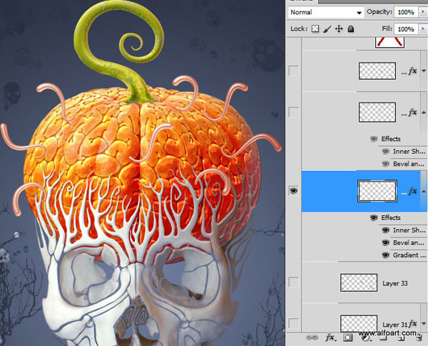The width and height of the screenshot is (428, 346).
Task: Collapse effects of the selected layer
Action: pyautogui.click(x=424, y=191)
